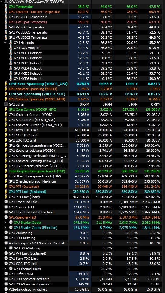Select the clock icon next to GPU-Speicher-Takt
165x293 pixels.
[x=6, y=217]
